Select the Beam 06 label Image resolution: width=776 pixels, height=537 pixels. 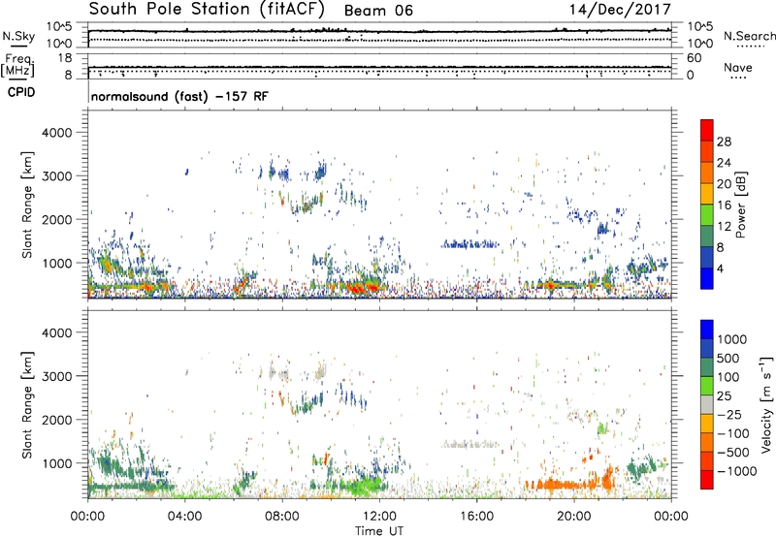click(378, 11)
